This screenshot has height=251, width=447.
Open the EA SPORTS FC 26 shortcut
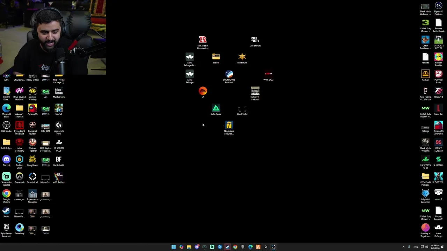[x=59, y=145]
